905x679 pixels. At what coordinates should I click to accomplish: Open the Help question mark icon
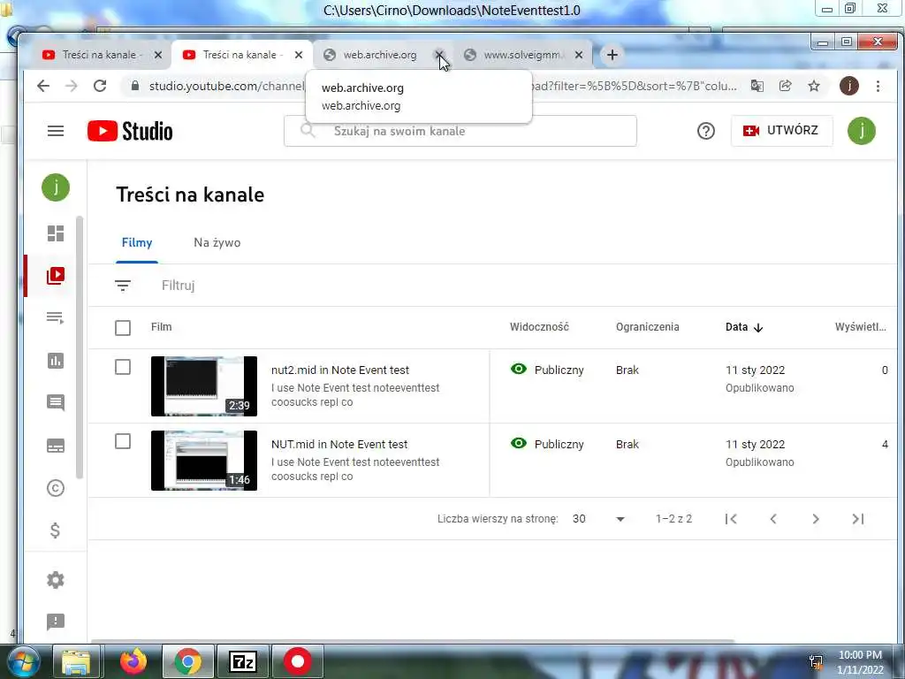click(x=705, y=131)
